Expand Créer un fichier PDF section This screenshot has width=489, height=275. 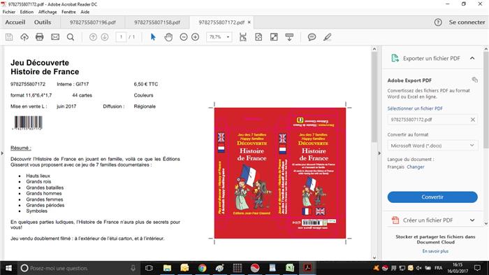tap(472, 220)
